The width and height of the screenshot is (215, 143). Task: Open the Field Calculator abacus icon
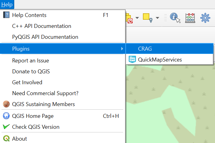(x=190, y=18)
